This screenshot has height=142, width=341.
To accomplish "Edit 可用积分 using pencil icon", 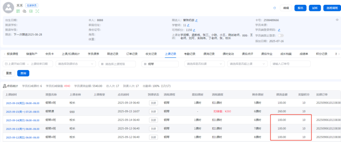I will point(190,30).
